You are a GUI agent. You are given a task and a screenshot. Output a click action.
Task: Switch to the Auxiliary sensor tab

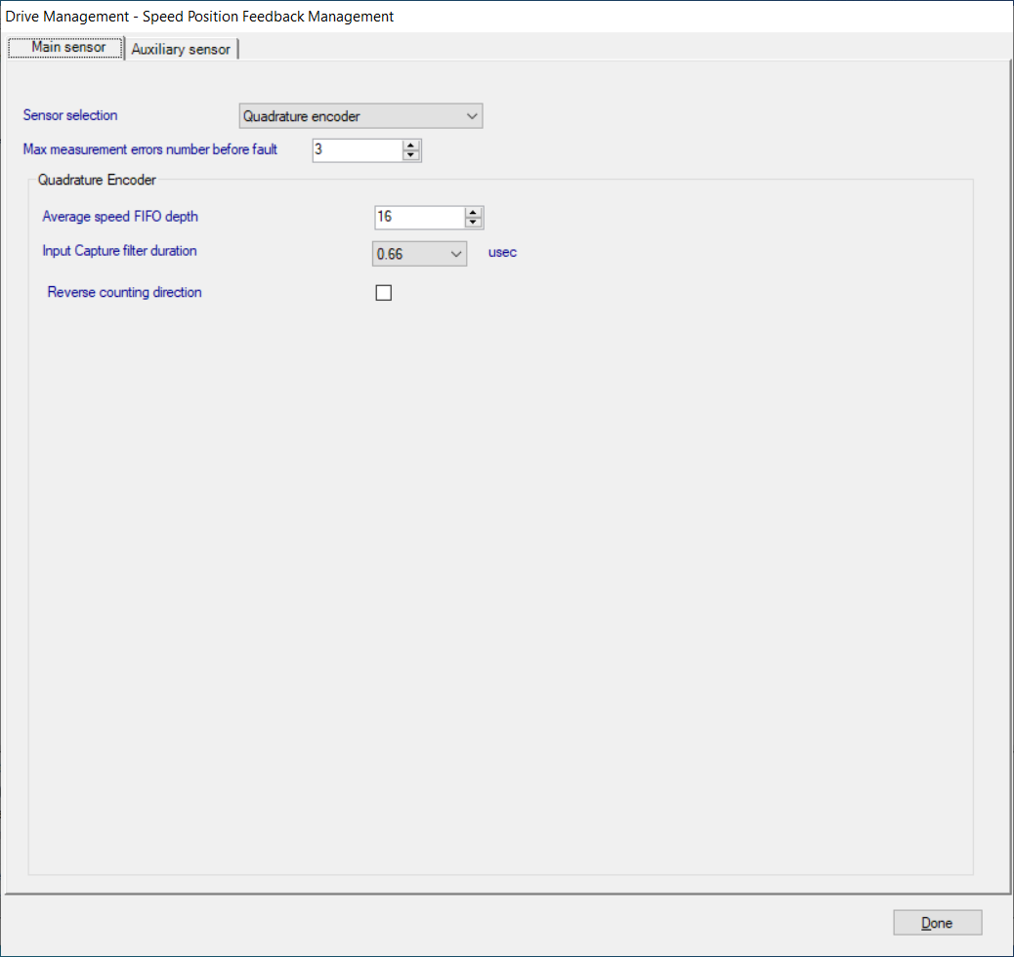181,49
